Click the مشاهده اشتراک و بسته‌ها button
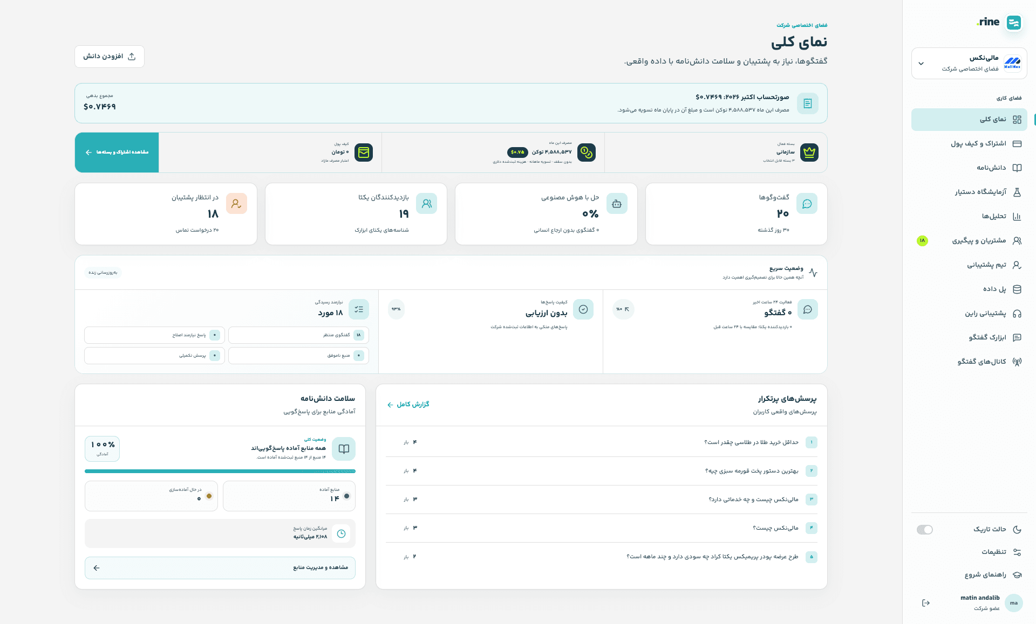 117,152
